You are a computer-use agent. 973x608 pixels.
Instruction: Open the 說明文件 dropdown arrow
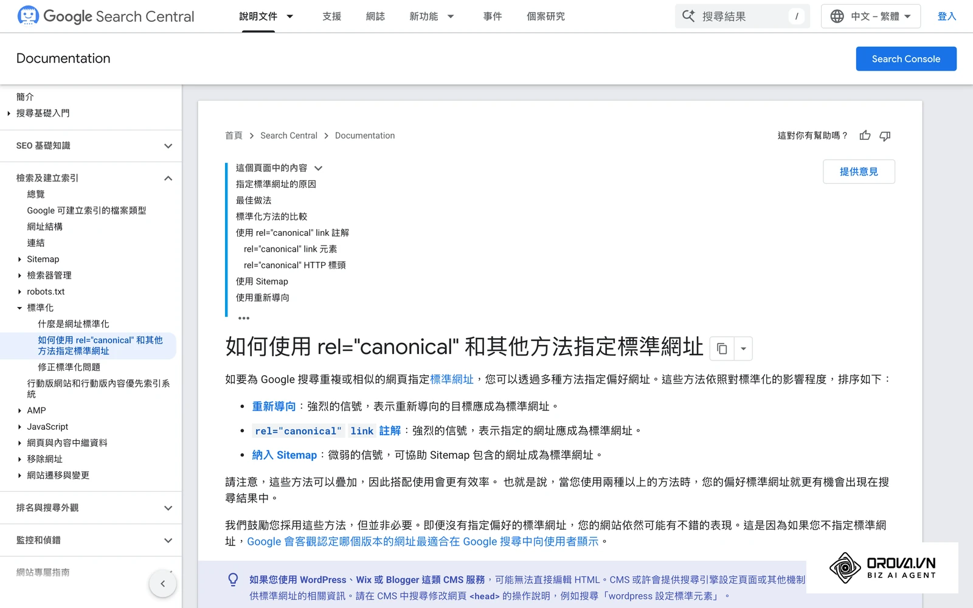click(290, 16)
